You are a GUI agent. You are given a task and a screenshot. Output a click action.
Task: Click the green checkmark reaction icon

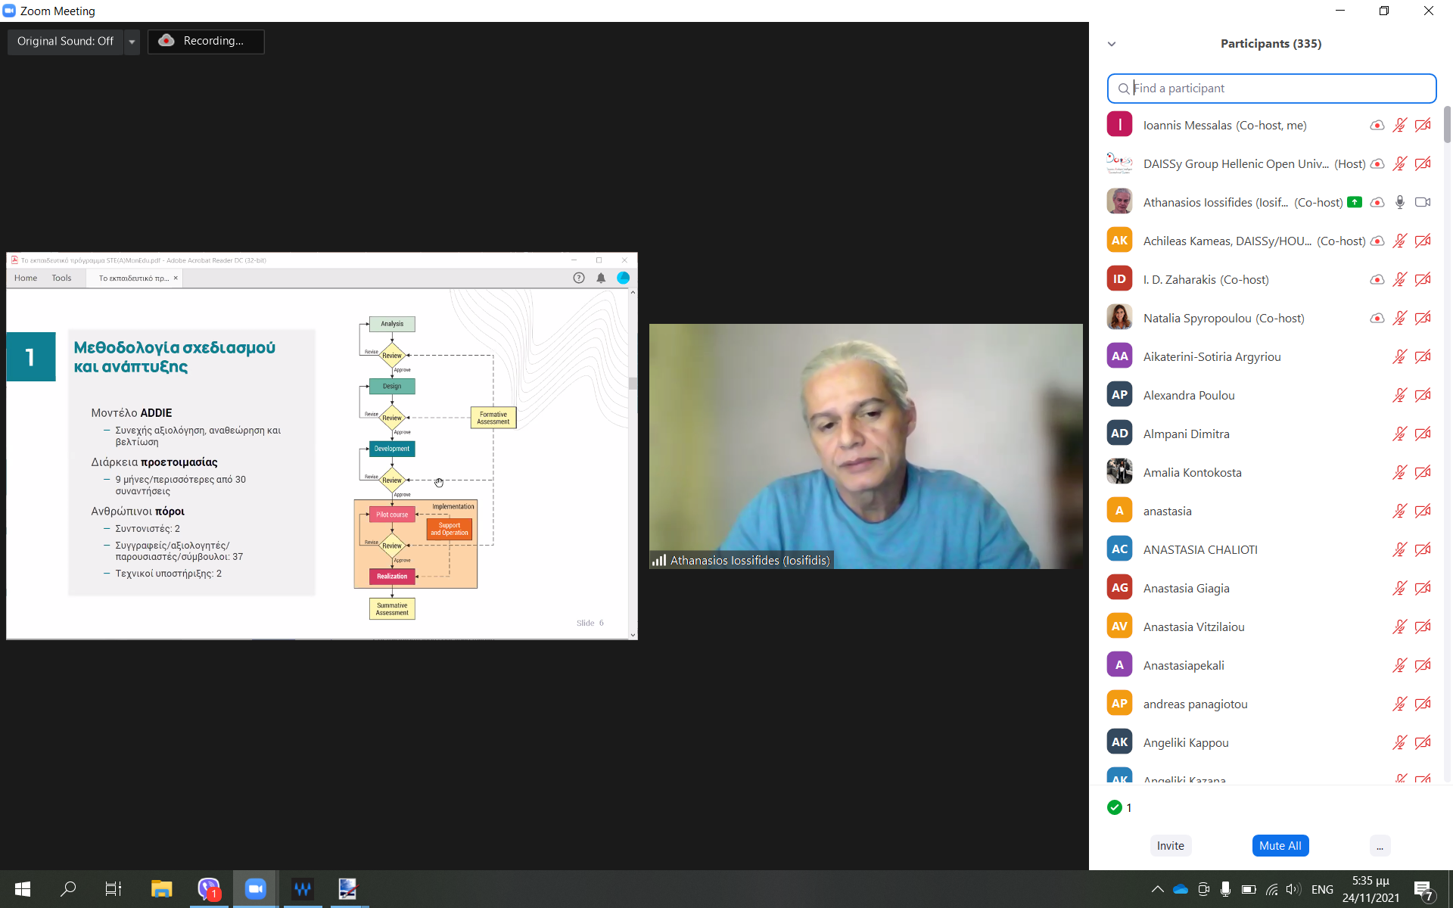point(1114,807)
